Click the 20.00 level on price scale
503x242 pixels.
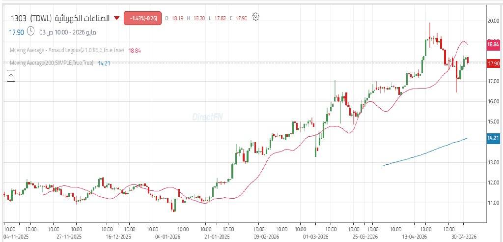click(x=493, y=21)
